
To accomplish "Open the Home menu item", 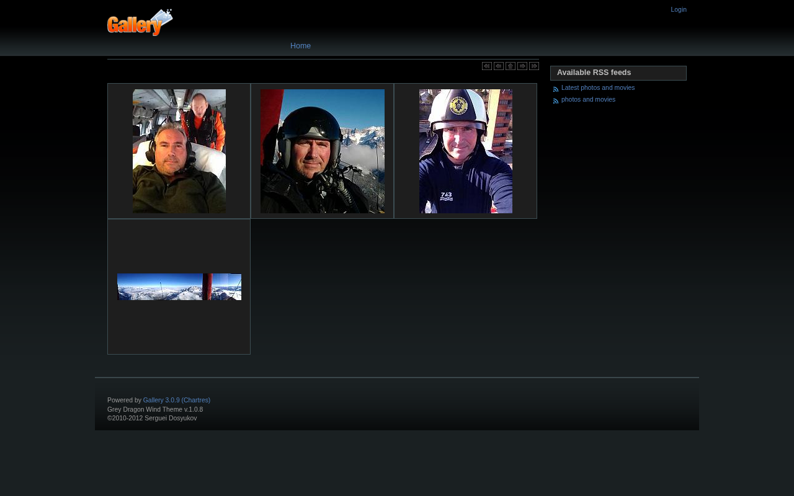I will [x=300, y=46].
